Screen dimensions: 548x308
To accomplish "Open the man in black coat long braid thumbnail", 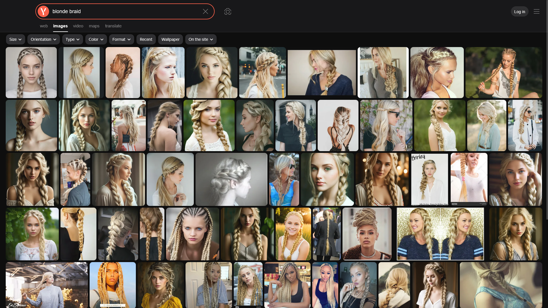I will 327,234.
